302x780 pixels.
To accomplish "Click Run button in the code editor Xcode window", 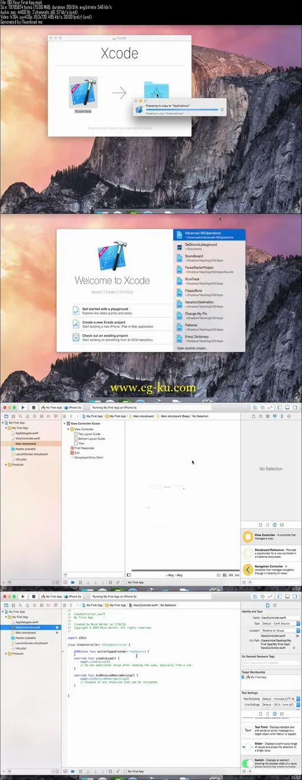I will click(x=23, y=596).
